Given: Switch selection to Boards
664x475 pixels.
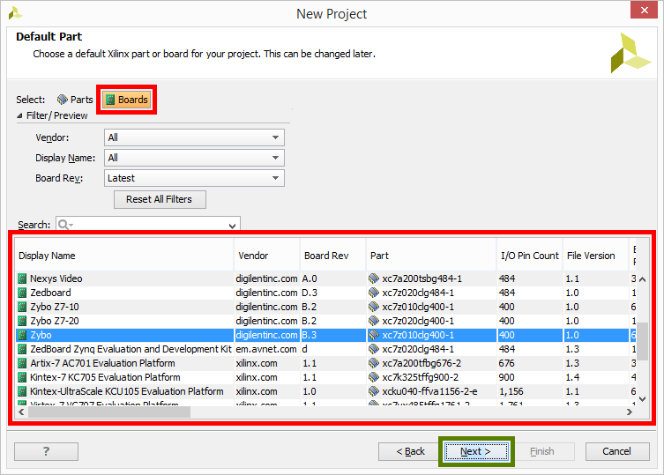Looking at the screenshot, I should [127, 100].
